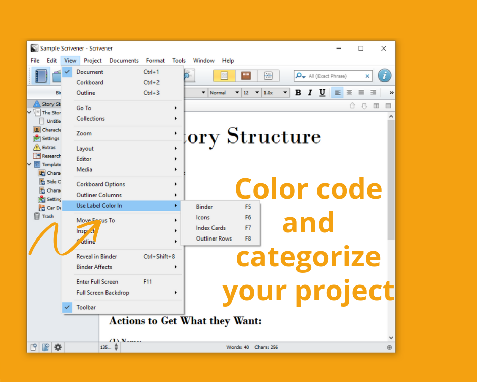
Task: Split editor vertically icon
Action: [377, 106]
